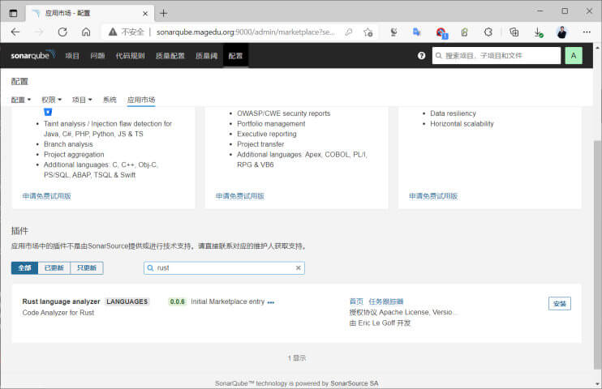The image size is (602, 389).
Task: Open the 代码规则 navigation item
Action: [130, 56]
